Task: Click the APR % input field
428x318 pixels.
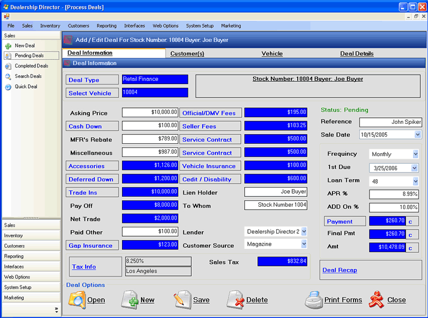Action: pyautogui.click(x=394, y=194)
